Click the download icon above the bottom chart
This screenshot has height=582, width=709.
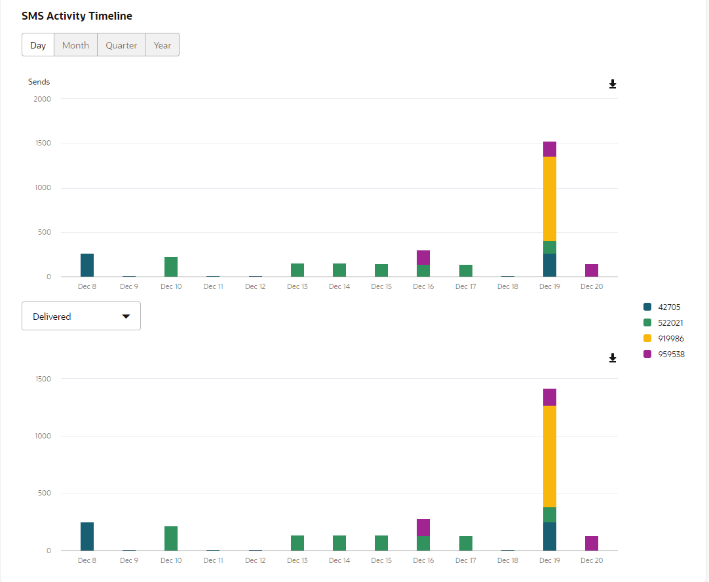[613, 358]
